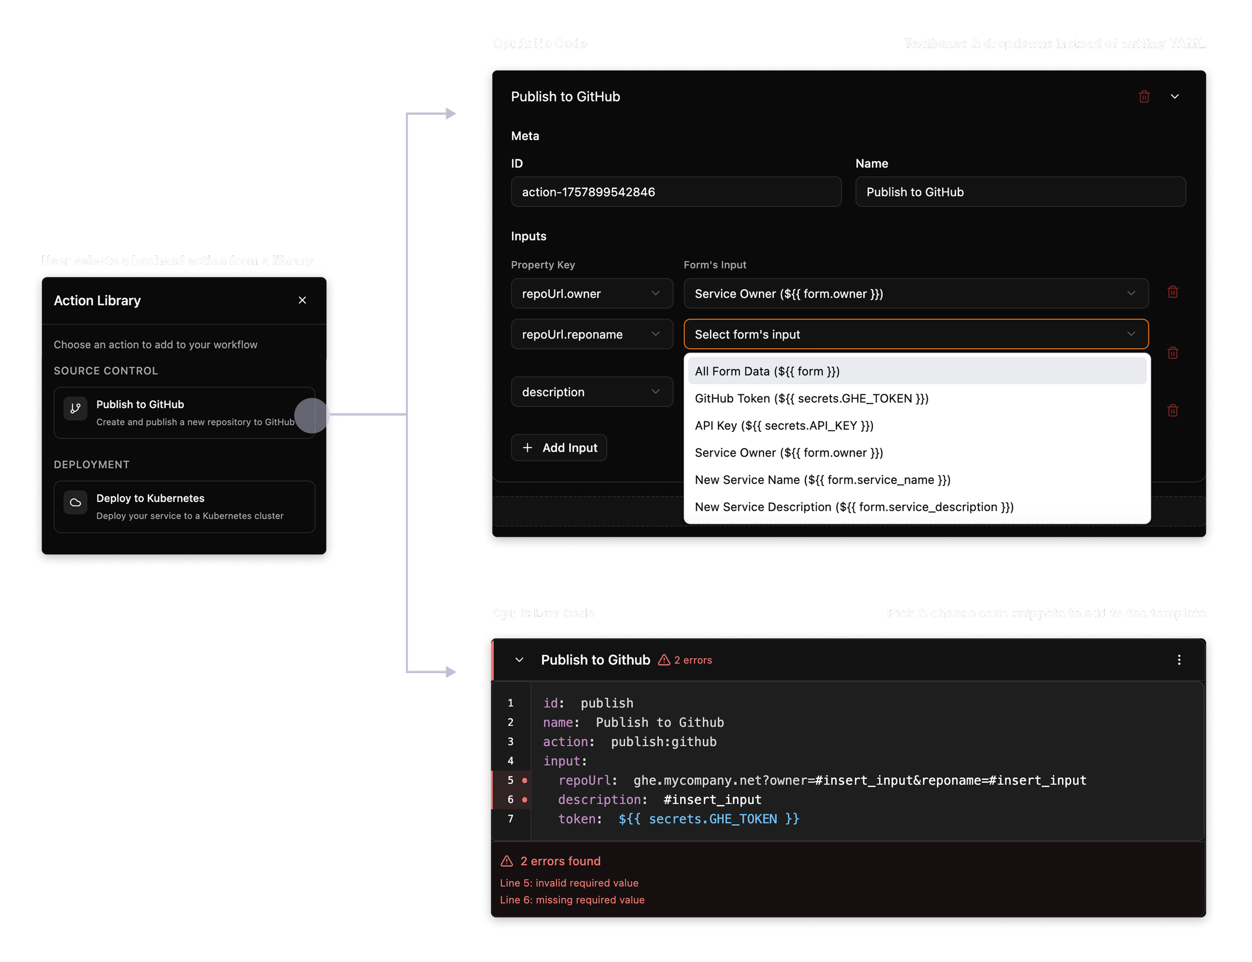Click the Add Input button

point(559,447)
